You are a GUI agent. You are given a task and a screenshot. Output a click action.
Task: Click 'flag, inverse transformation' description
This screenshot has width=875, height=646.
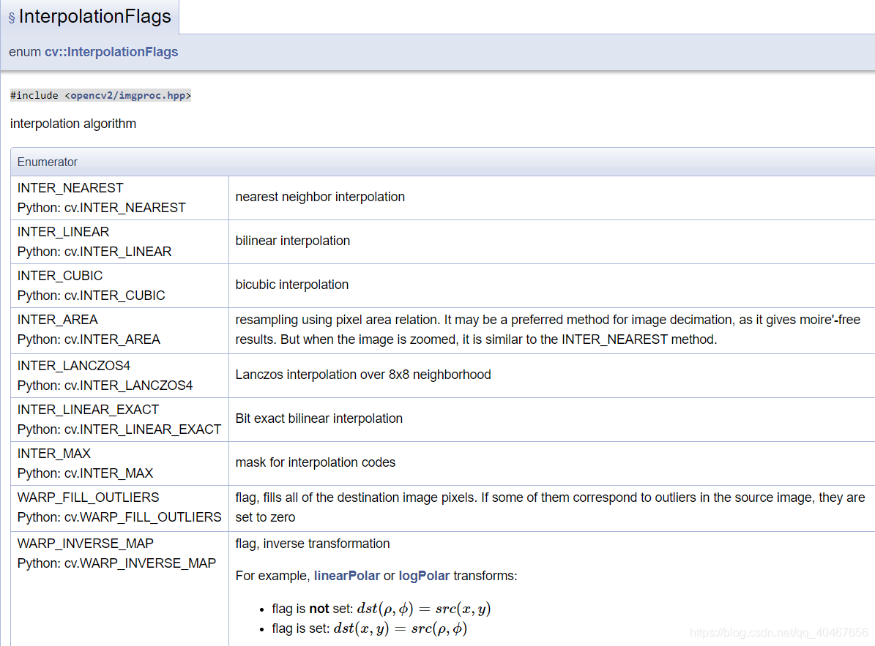(313, 544)
